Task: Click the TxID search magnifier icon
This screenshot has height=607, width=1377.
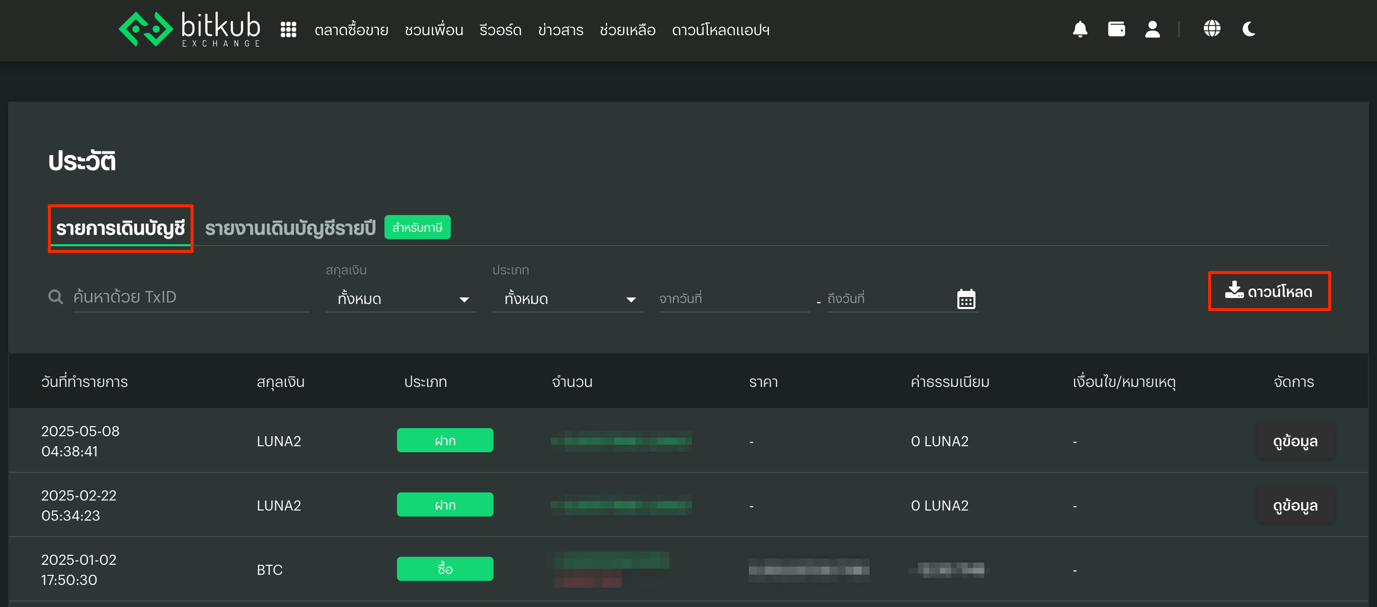Action: (55, 296)
